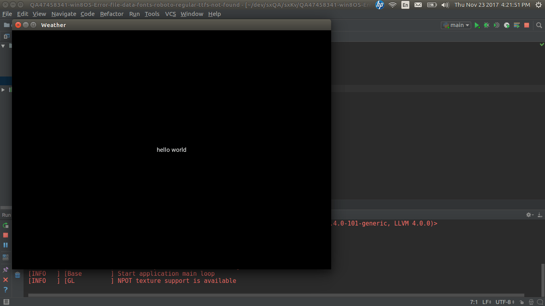
Task: Toggle tool window bars at bottom-left
Action: (6, 302)
